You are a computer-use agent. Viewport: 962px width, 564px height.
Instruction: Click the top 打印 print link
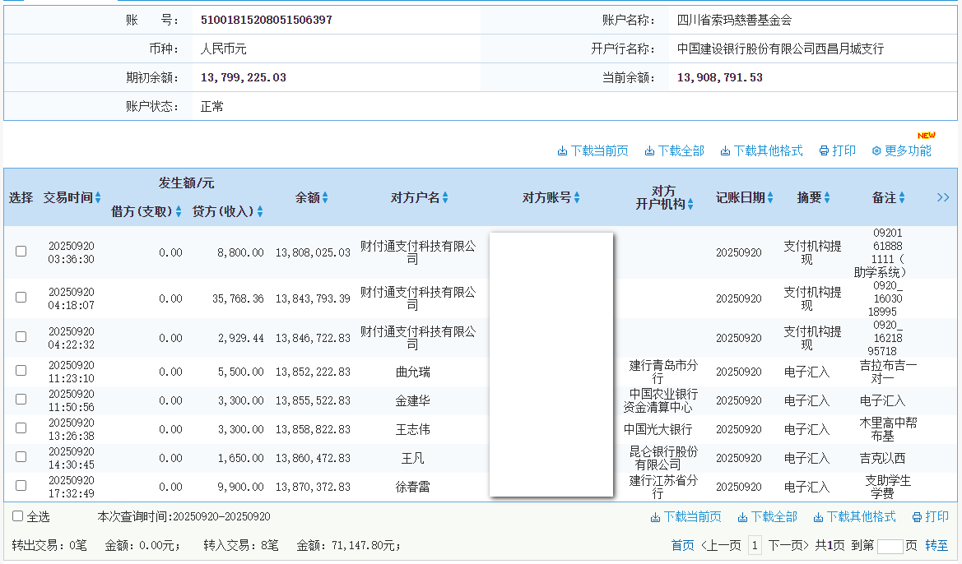837,150
